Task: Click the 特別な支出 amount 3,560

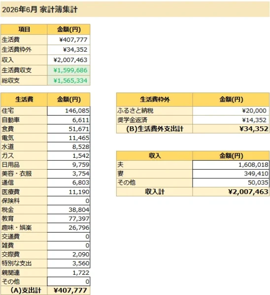Action: point(68,264)
